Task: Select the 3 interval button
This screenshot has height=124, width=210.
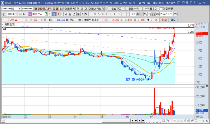Action: [95, 14]
